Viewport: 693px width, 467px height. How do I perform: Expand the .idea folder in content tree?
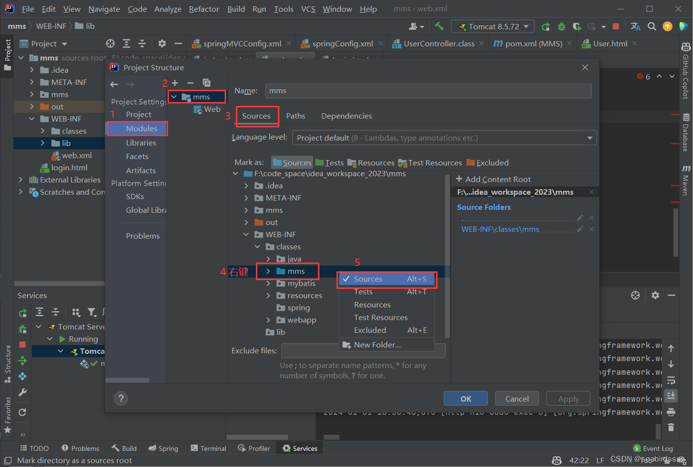(246, 185)
